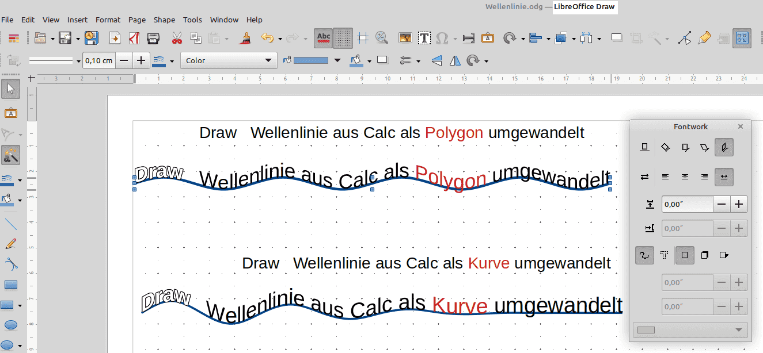763x353 pixels.
Task: Click Fontwork Align Right button
Action: [704, 177]
